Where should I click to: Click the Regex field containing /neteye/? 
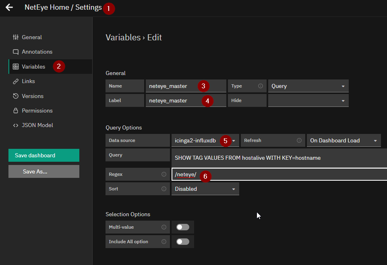pos(279,174)
